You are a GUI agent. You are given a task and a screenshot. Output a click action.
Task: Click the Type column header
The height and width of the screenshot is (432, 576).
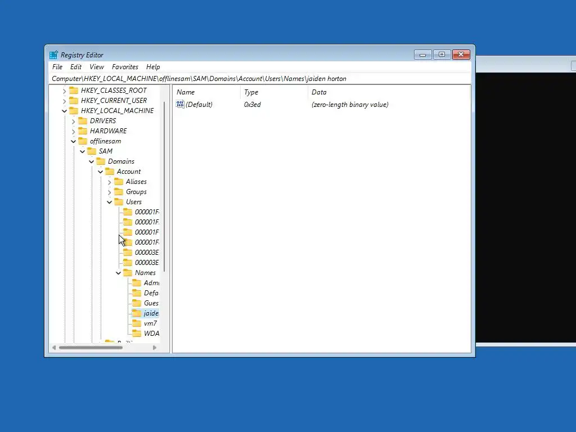pyautogui.click(x=274, y=92)
